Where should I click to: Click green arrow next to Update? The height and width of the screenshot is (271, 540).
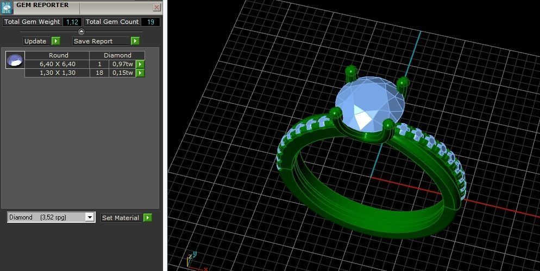click(x=56, y=41)
